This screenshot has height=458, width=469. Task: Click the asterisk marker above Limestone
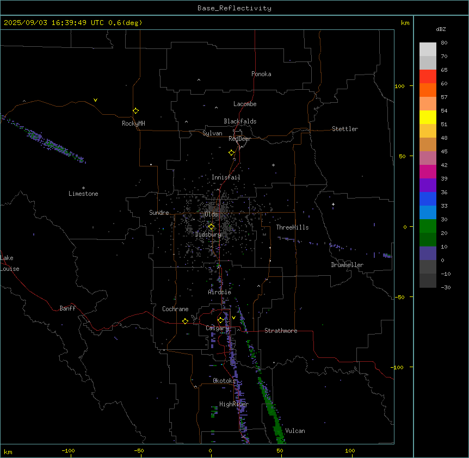click(83, 188)
